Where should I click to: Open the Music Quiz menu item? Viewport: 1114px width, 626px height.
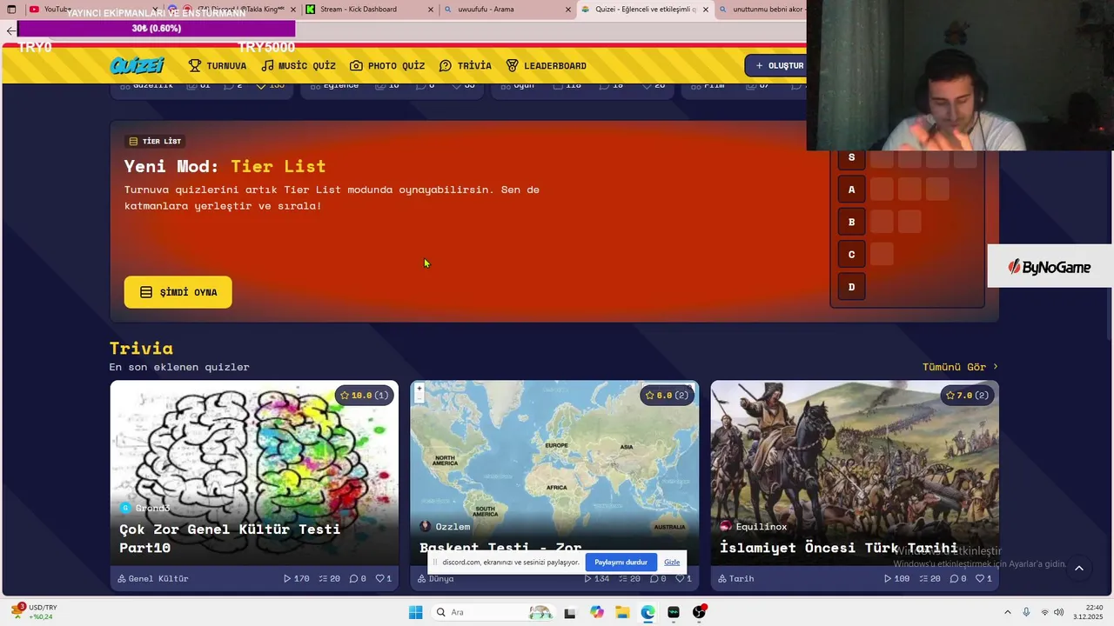pyautogui.click(x=299, y=66)
